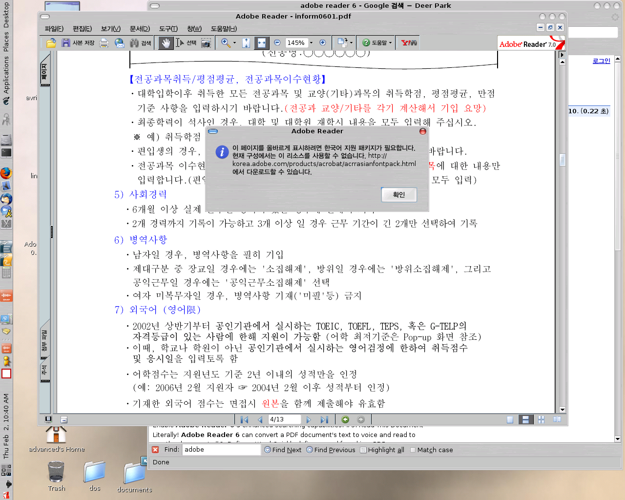
Task: Open the 창(W) menu
Action: click(x=194, y=29)
